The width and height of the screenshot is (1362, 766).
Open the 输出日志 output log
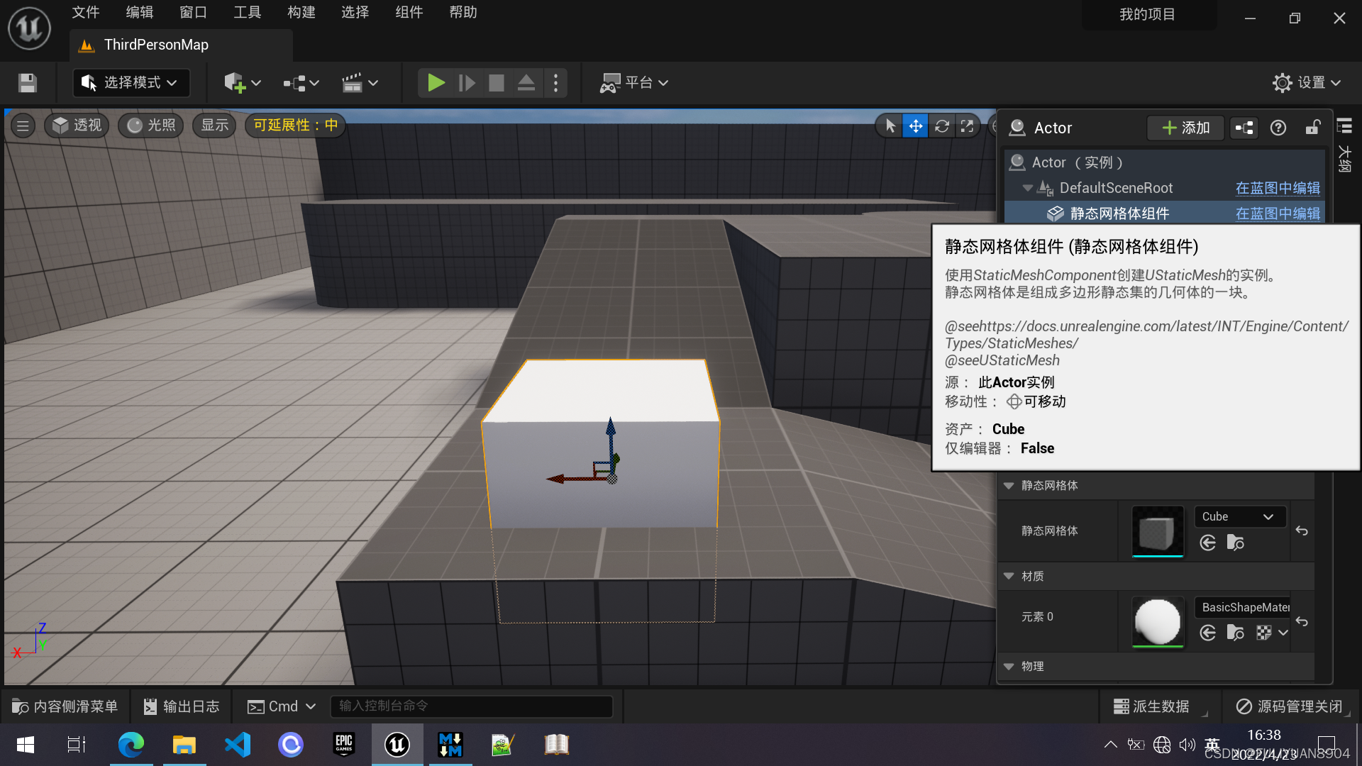tap(182, 706)
